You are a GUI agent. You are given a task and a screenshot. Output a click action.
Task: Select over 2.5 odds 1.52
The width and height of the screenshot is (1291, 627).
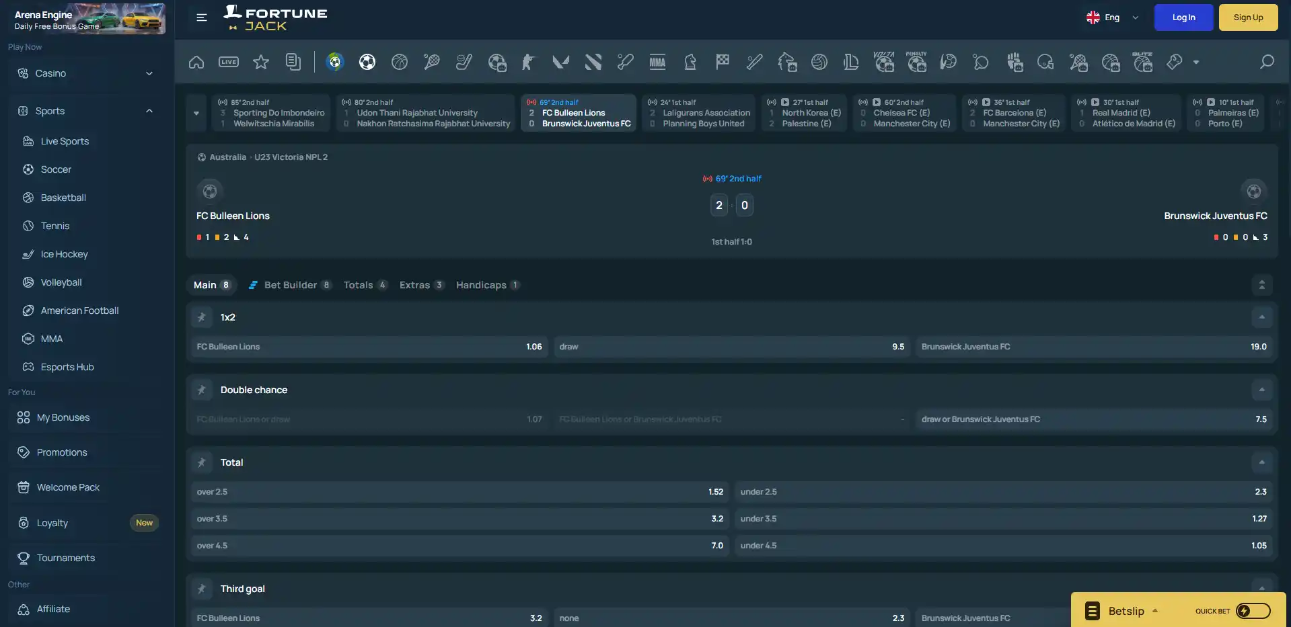[459, 492]
